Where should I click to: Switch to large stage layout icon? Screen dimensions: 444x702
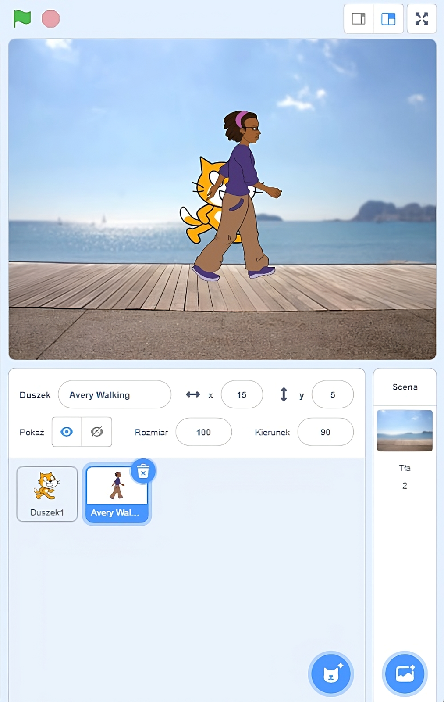click(x=388, y=19)
